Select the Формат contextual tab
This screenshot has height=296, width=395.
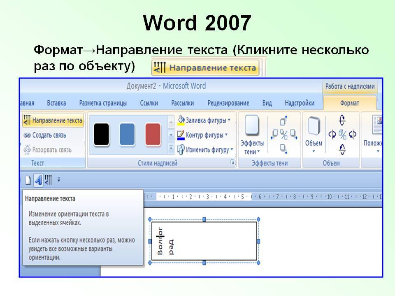click(350, 103)
